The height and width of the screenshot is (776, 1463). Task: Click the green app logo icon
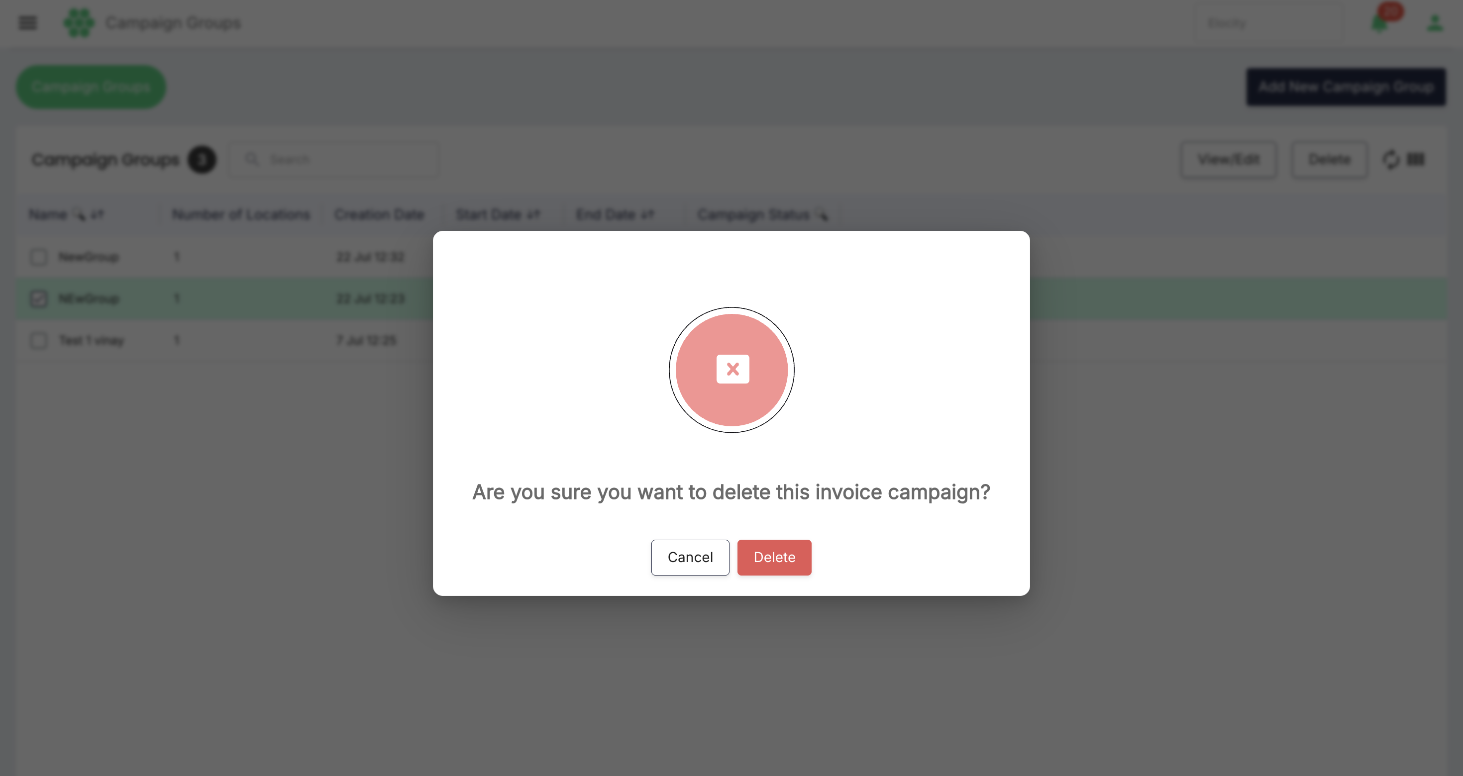pos(79,23)
